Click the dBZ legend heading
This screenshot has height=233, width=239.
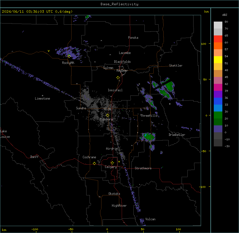(x=225, y=15)
